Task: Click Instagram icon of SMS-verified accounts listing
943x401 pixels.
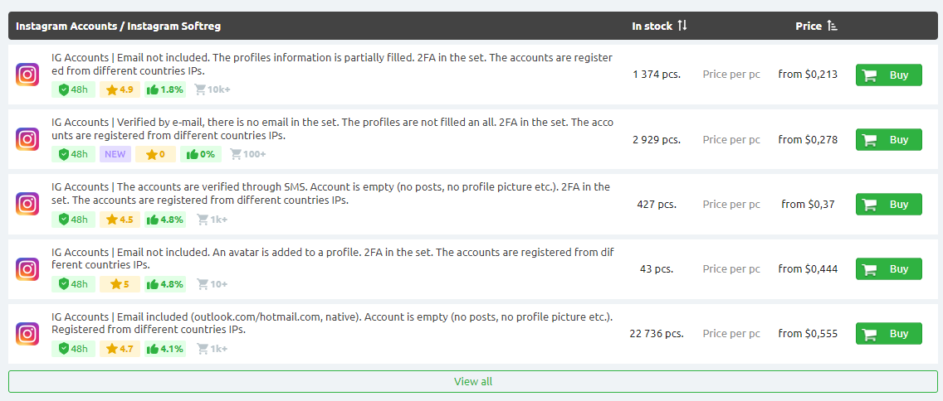Action: (27, 204)
